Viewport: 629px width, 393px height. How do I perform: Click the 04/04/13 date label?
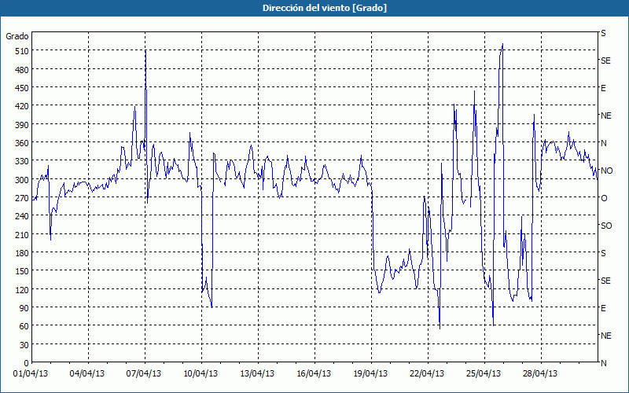click(x=87, y=374)
